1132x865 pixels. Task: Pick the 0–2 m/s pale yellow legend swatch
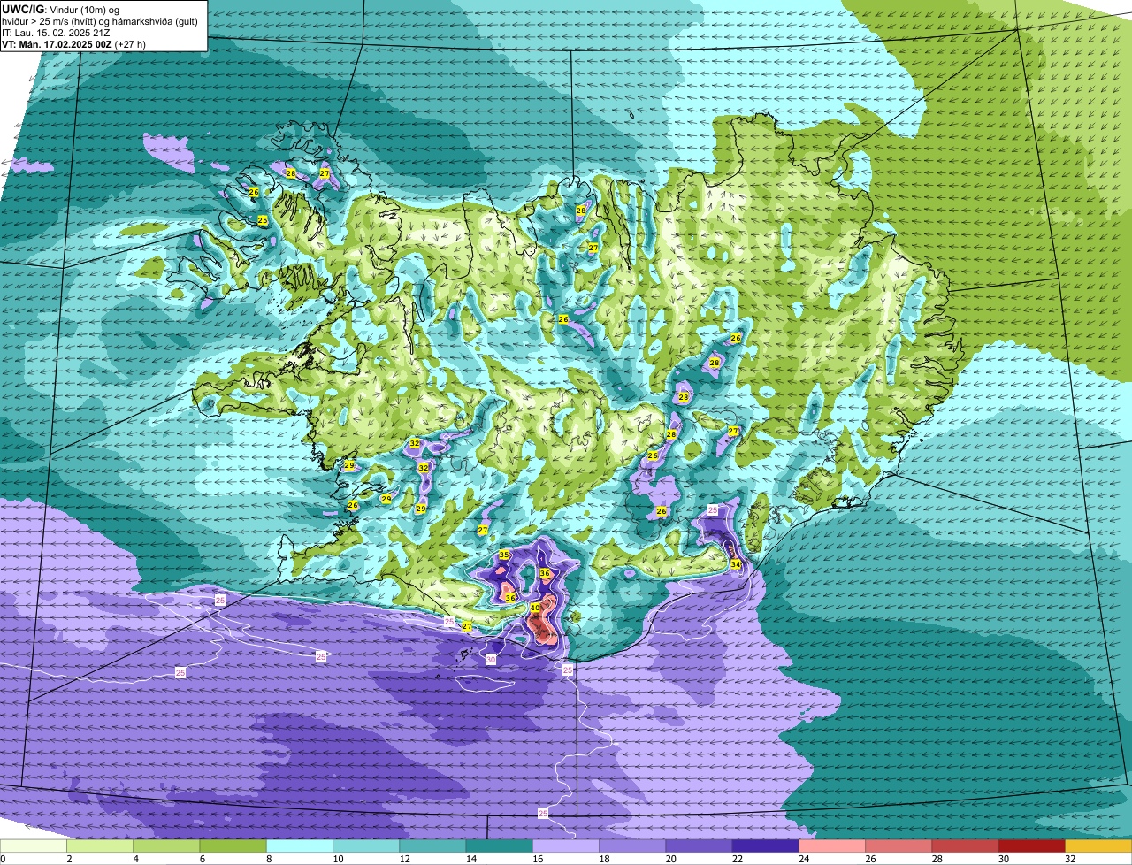point(34,846)
